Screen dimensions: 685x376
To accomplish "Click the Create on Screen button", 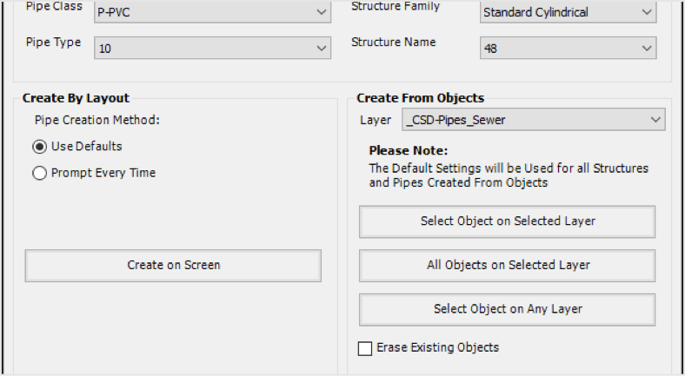I will (173, 265).
